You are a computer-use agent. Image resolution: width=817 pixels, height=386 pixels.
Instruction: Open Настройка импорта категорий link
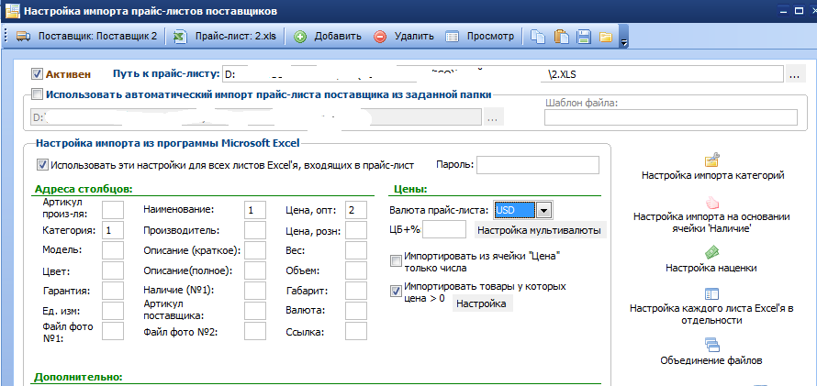coord(712,175)
